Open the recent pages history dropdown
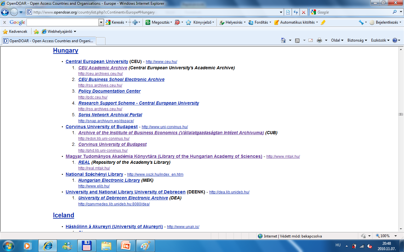Screen dimensions: 404x252 click(21, 12)
